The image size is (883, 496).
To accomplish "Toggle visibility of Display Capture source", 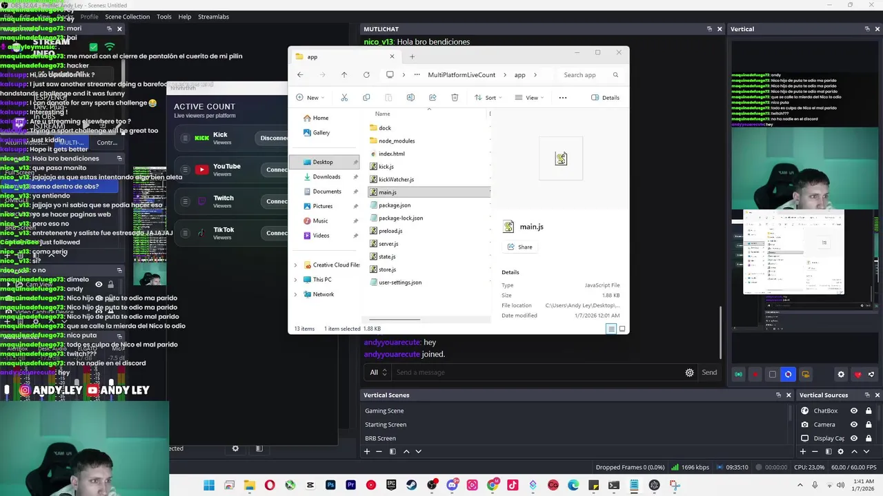I will pyautogui.click(x=854, y=438).
